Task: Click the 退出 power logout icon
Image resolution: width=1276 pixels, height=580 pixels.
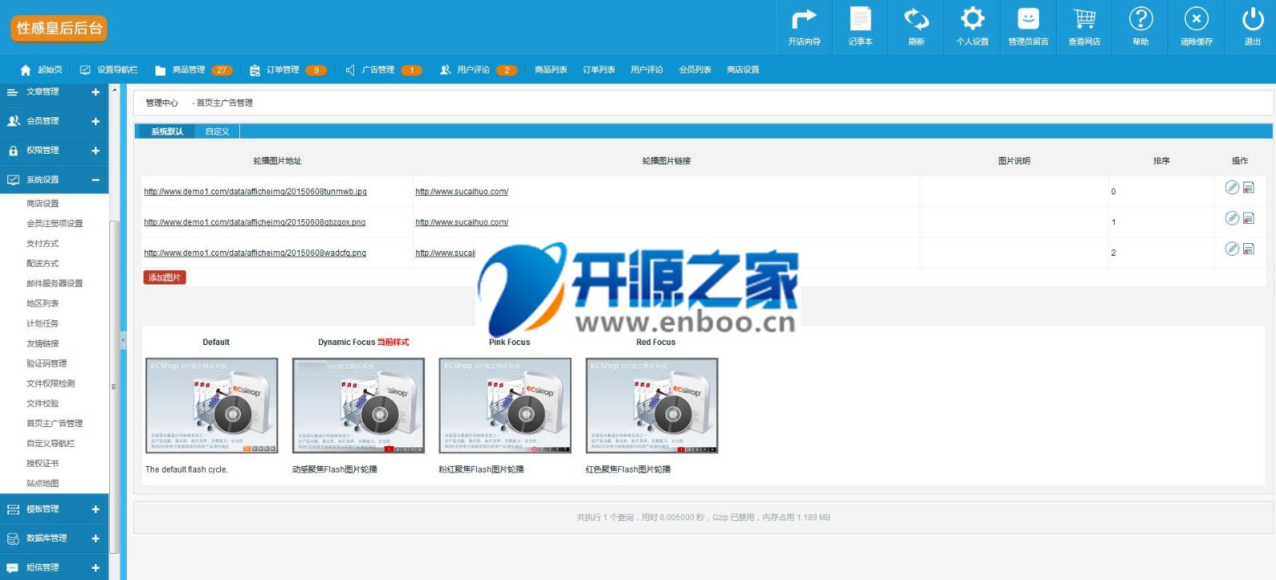Action: pyautogui.click(x=1253, y=19)
